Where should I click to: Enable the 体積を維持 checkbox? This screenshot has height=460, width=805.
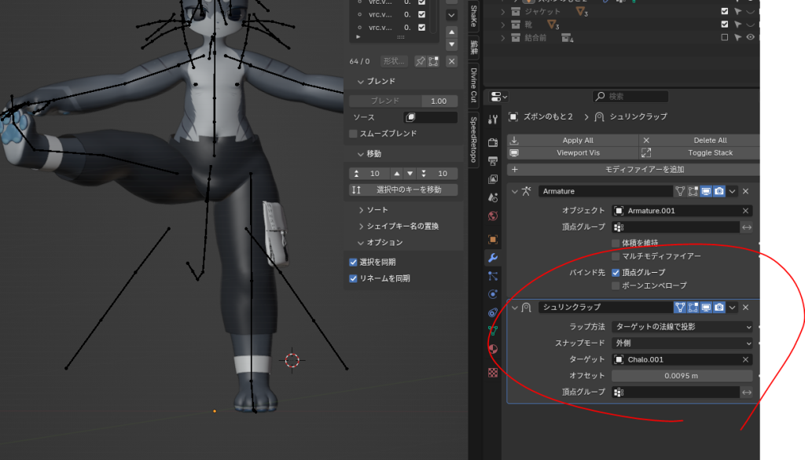click(x=616, y=243)
